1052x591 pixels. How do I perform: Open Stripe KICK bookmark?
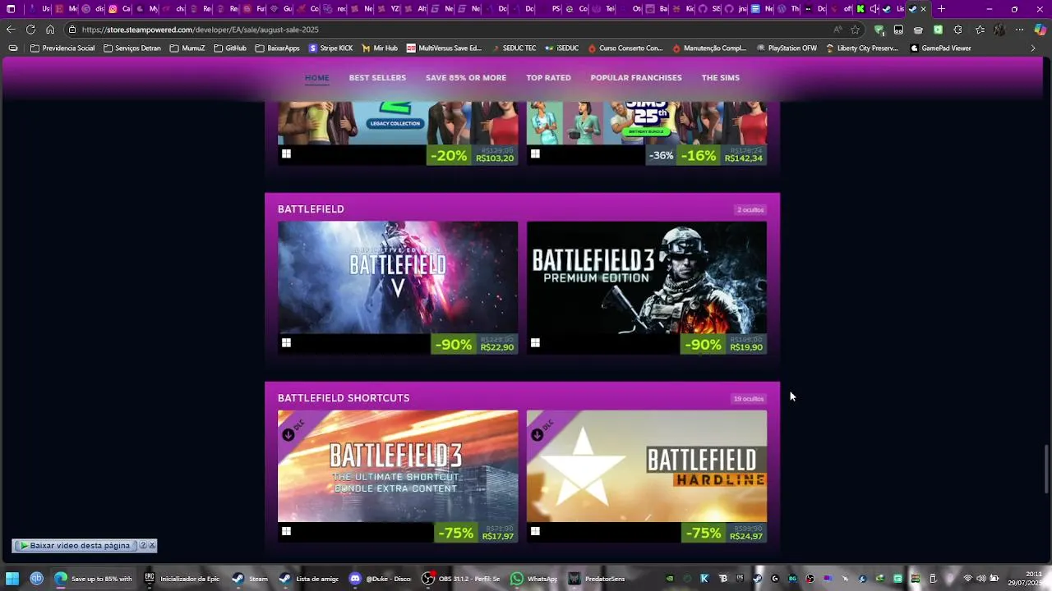tap(331, 48)
